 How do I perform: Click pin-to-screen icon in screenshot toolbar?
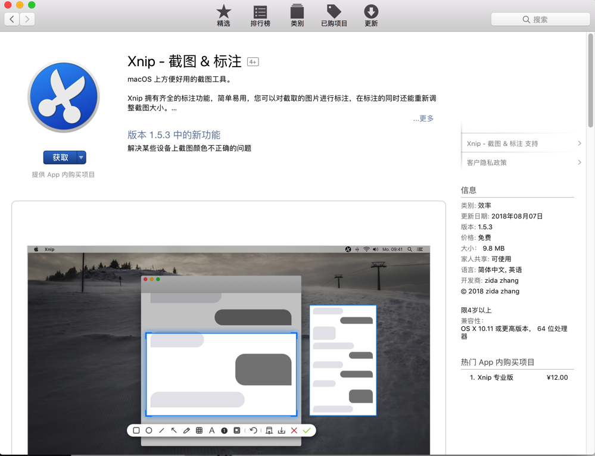(269, 430)
